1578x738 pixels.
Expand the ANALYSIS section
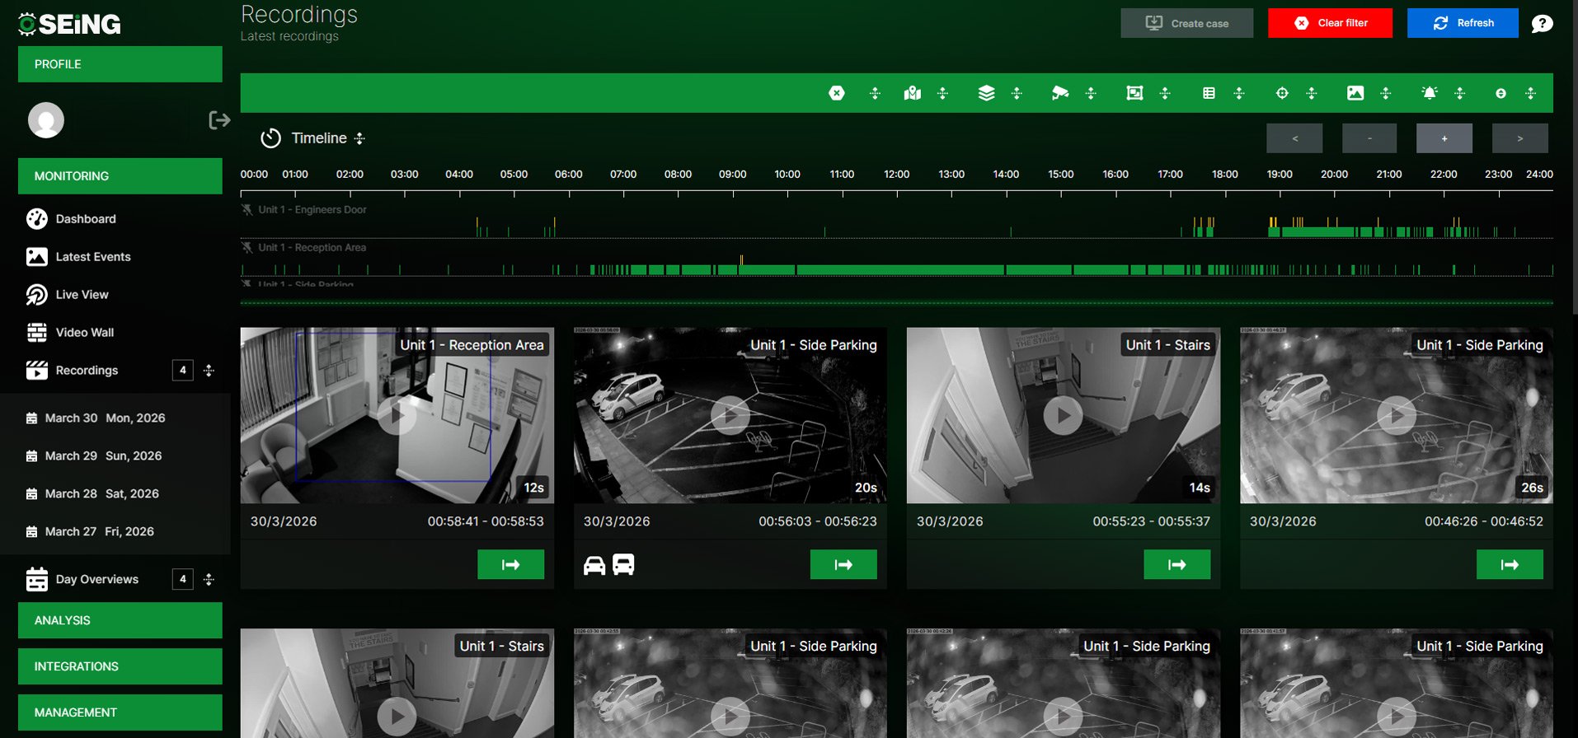point(120,620)
